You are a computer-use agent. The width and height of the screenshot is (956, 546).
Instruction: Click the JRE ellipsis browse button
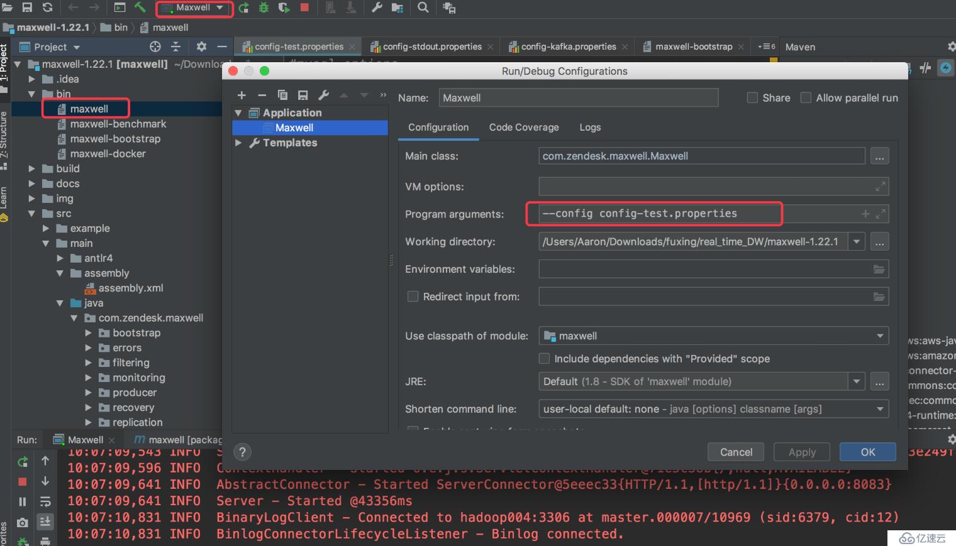click(880, 381)
